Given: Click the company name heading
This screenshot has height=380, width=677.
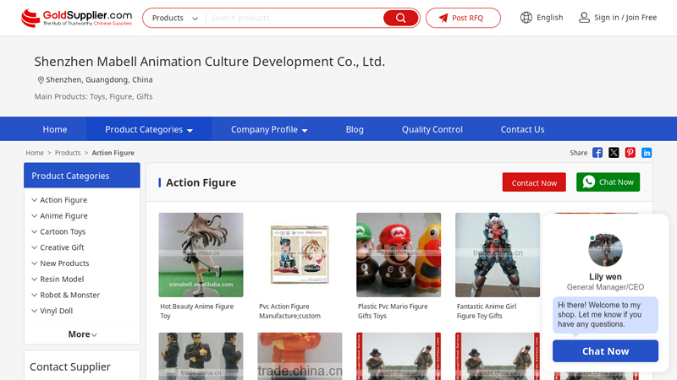Looking at the screenshot, I should tap(209, 62).
